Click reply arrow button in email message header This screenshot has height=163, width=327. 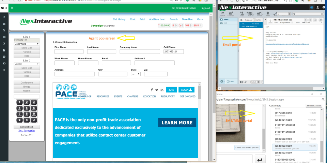click(x=306, y=20)
